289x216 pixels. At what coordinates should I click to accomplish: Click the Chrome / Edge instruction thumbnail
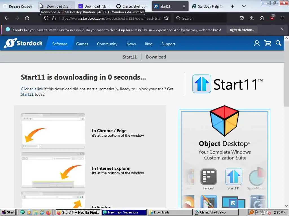(x=53, y=131)
